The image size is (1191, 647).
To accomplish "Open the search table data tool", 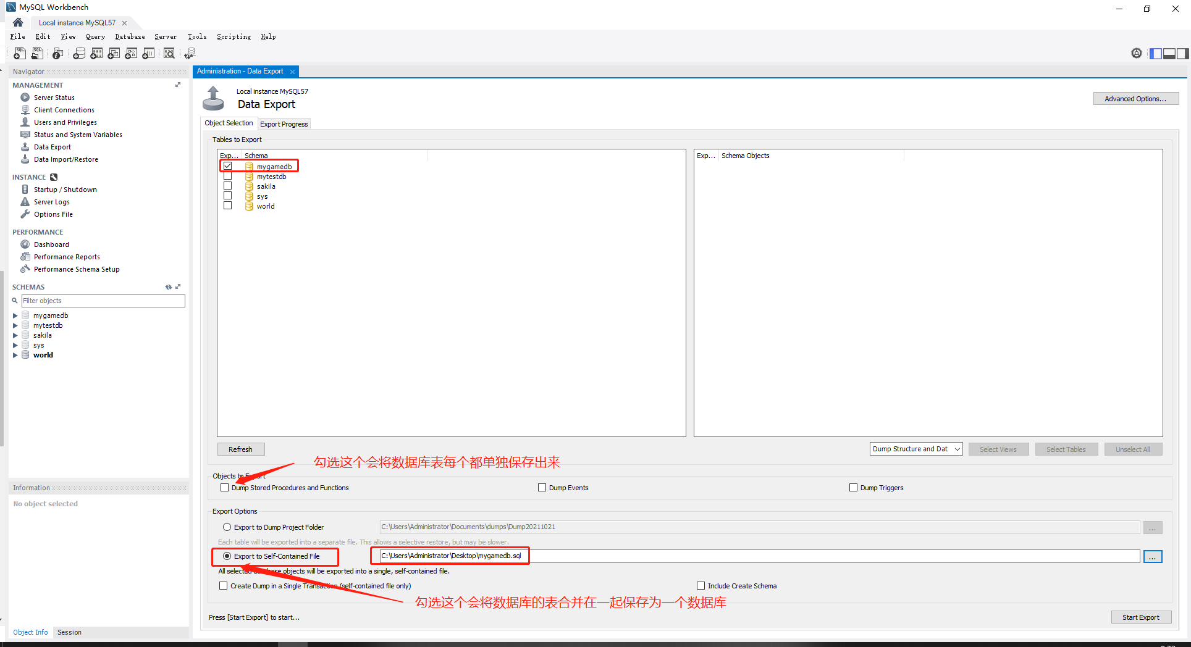I will point(169,53).
